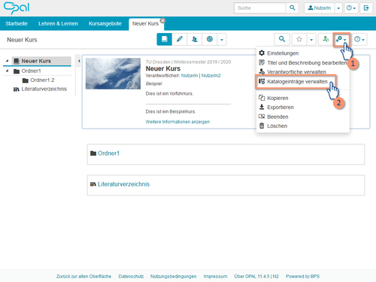Screen dimensions: 376x282
Task: Open the Kursangebote tab
Action: (x=105, y=23)
